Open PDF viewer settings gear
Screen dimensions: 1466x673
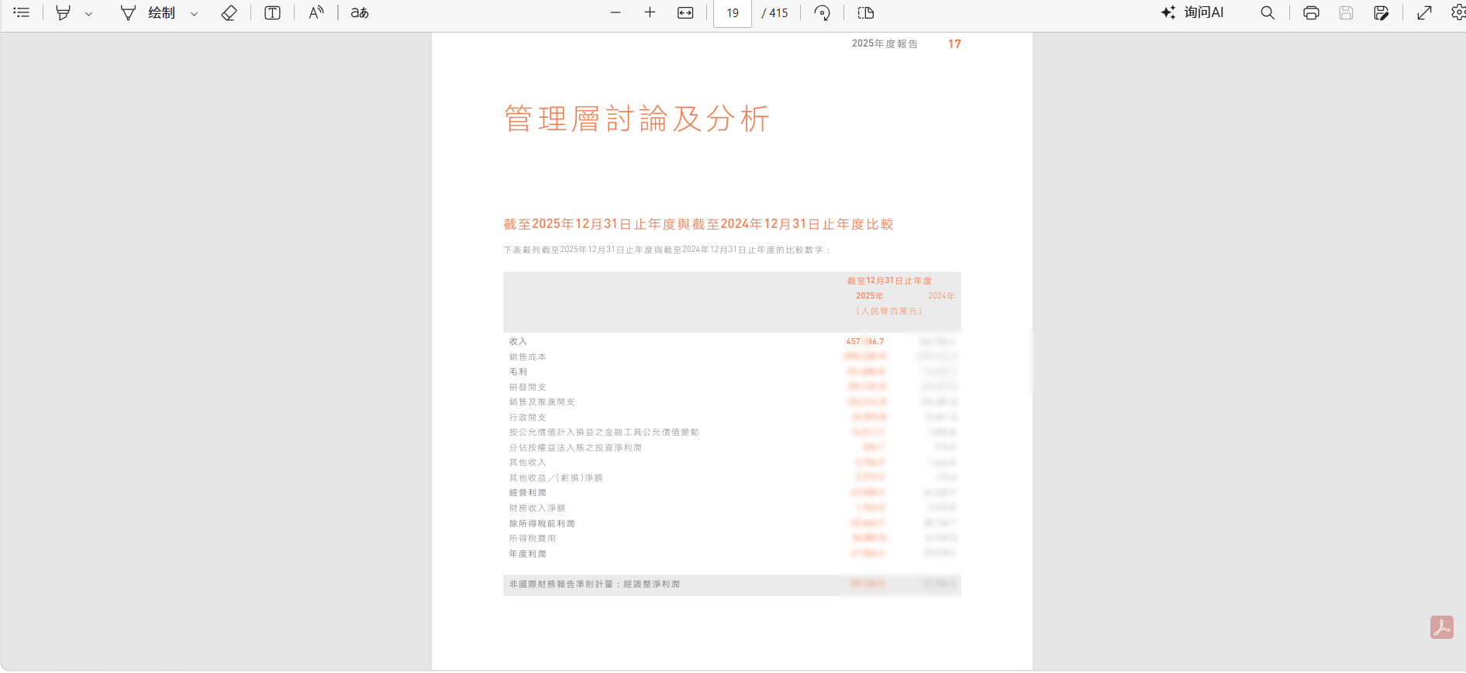[x=1457, y=12]
